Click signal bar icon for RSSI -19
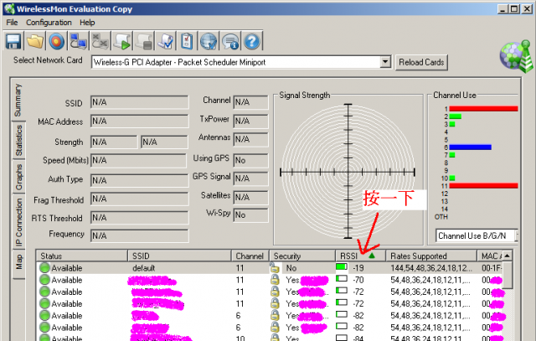 342,266
